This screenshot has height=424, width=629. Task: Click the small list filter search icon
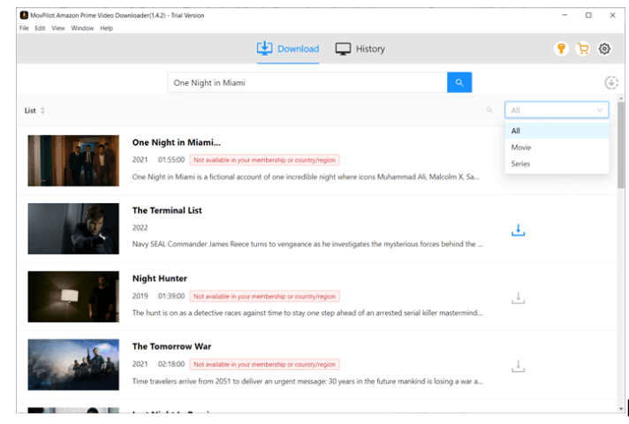[x=489, y=110]
